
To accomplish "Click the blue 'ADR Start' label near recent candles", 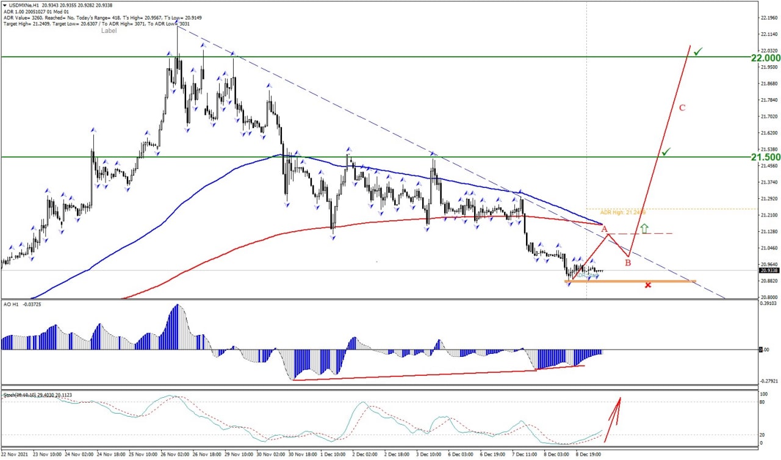I will (587, 276).
